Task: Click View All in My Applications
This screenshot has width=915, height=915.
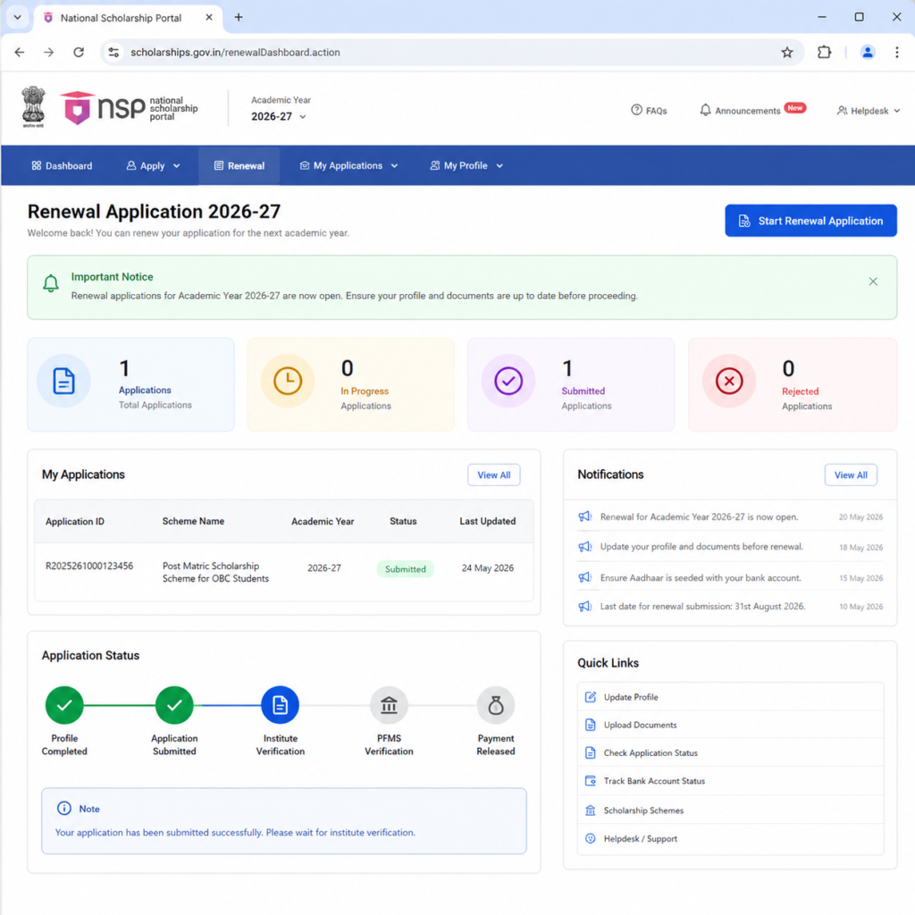Action: point(493,475)
